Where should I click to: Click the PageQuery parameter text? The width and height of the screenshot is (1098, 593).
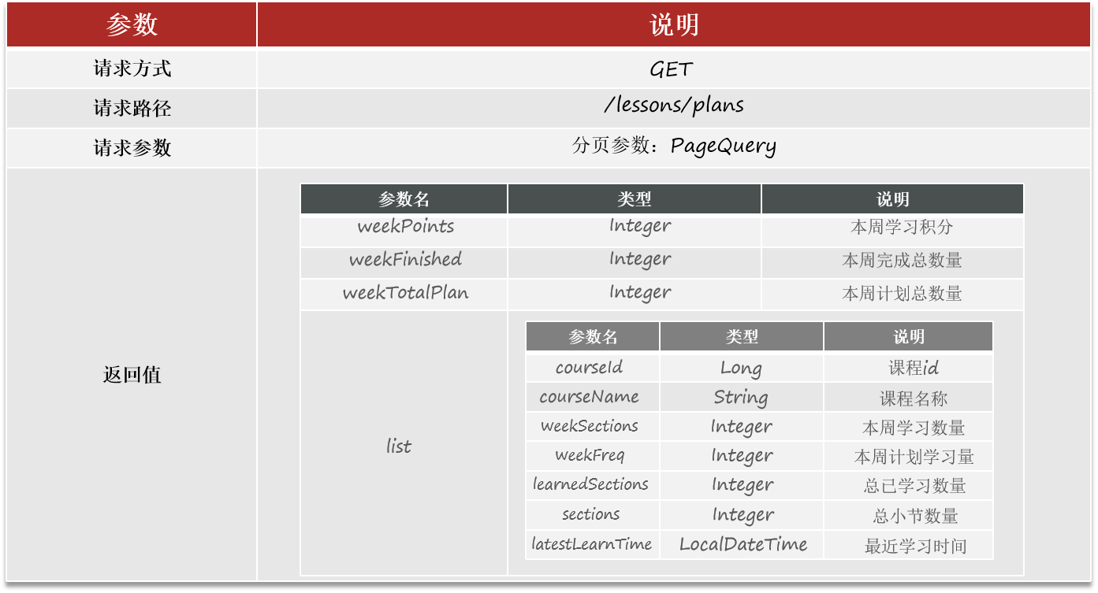point(724,146)
